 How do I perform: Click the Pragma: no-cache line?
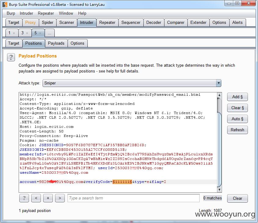click(39, 140)
